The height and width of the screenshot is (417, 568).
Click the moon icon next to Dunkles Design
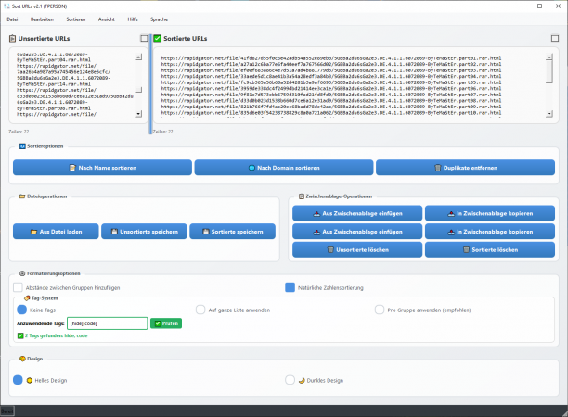[302, 381]
